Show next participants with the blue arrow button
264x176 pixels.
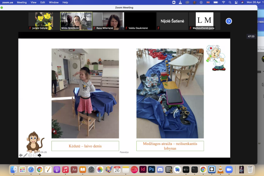pos(229,21)
